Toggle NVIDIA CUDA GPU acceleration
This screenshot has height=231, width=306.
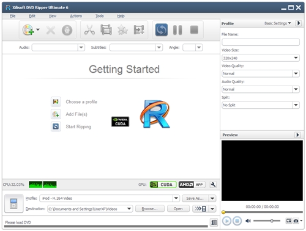pyautogui.click(x=163, y=185)
